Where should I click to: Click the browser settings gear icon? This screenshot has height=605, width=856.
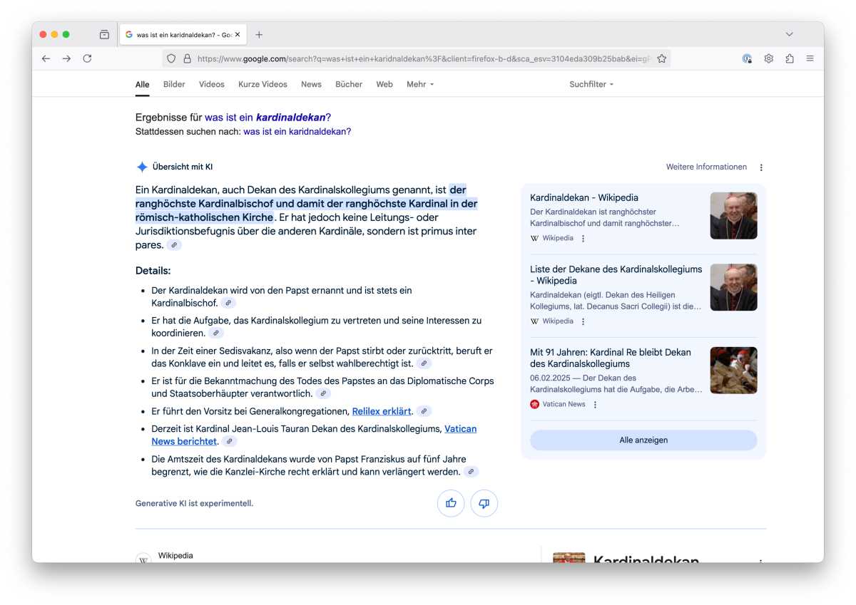pyautogui.click(x=768, y=58)
